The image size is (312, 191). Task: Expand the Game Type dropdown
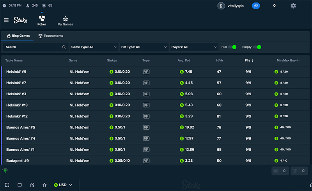click(x=94, y=47)
